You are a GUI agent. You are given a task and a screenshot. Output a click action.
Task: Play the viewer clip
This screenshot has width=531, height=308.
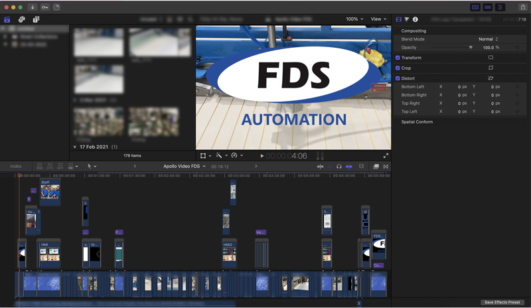(x=262, y=156)
